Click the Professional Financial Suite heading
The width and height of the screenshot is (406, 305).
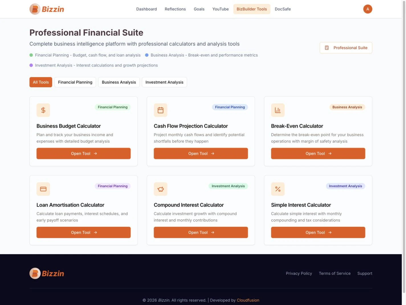coord(86,33)
